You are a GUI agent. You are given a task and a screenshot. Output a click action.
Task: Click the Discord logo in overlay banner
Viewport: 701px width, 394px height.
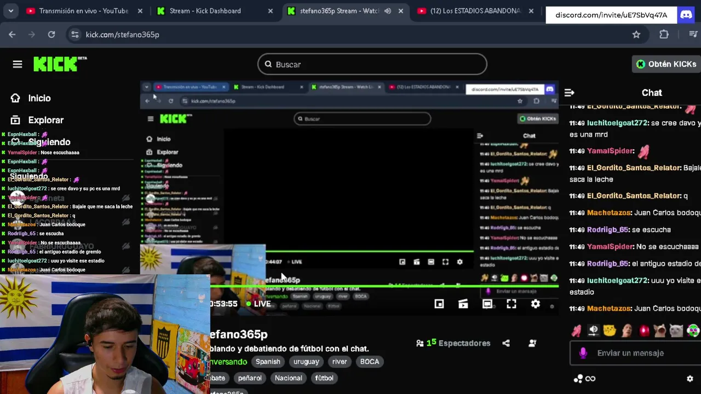click(x=686, y=15)
